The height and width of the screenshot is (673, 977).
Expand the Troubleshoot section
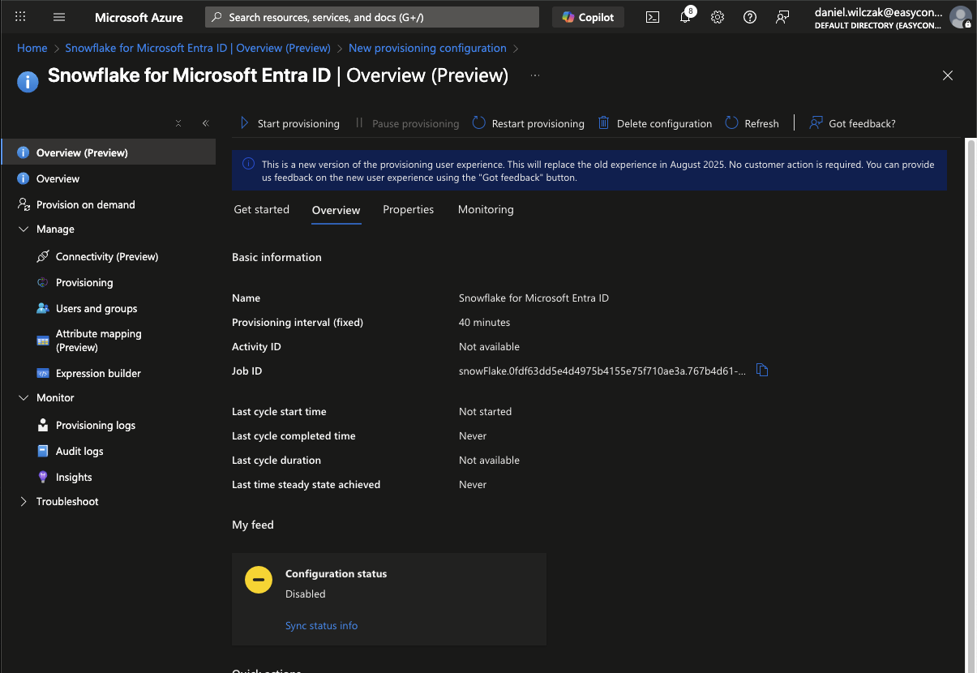[23, 502]
